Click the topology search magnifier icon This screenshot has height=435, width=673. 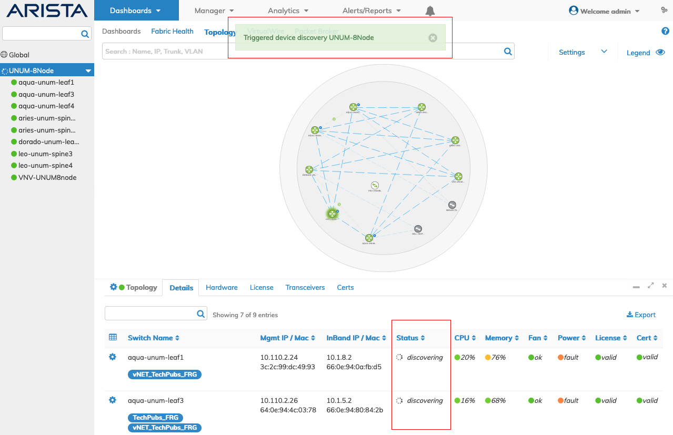(x=508, y=52)
